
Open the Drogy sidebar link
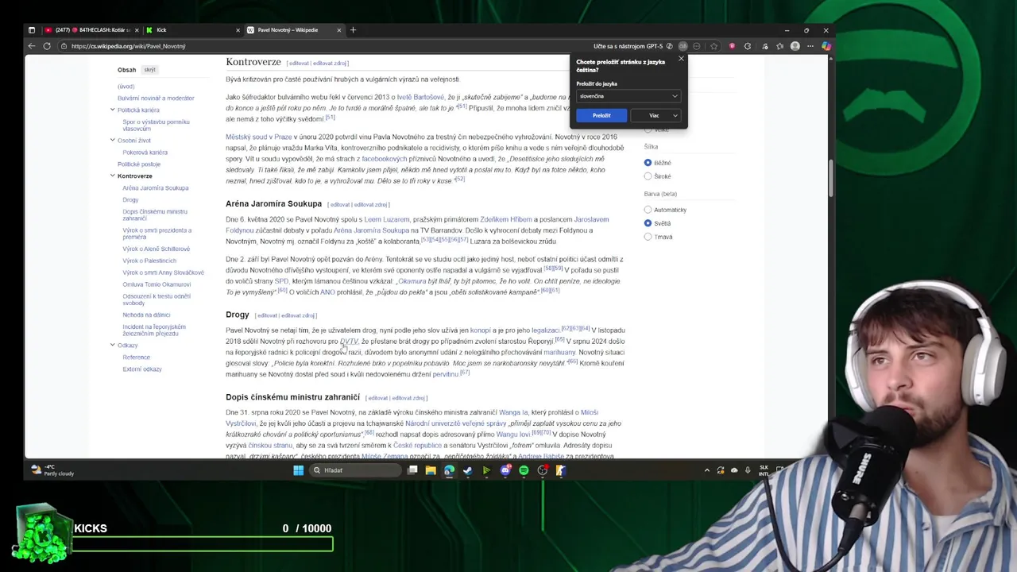tap(130, 200)
